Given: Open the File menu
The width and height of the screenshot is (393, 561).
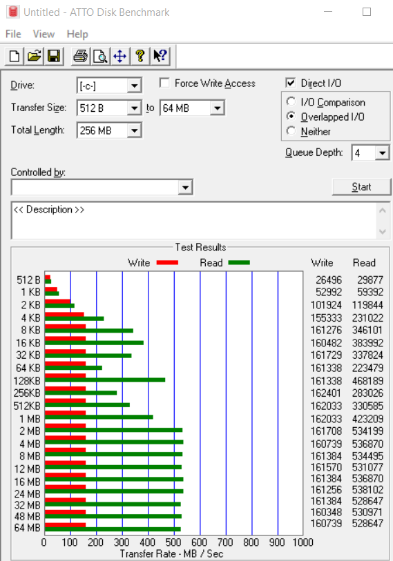Looking at the screenshot, I should (13, 34).
